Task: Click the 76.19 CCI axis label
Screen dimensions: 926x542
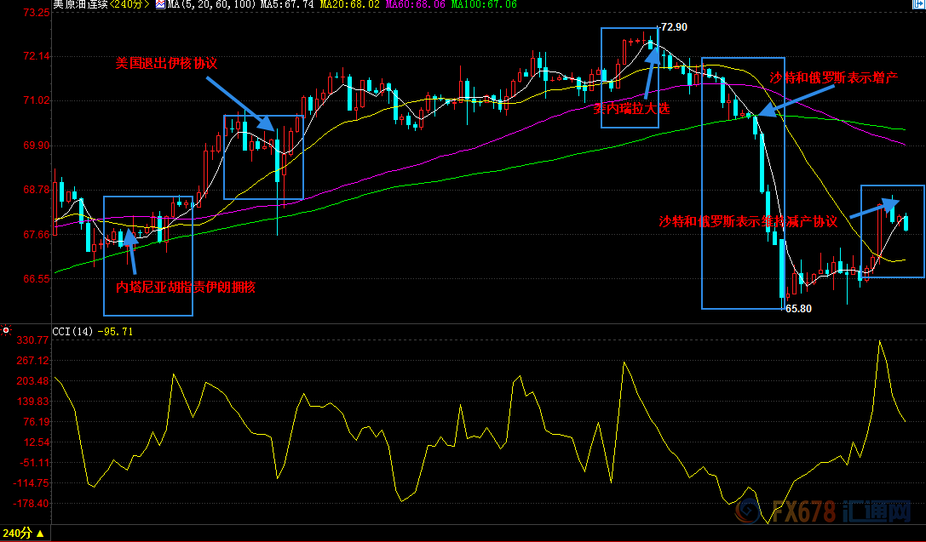Action: point(36,422)
